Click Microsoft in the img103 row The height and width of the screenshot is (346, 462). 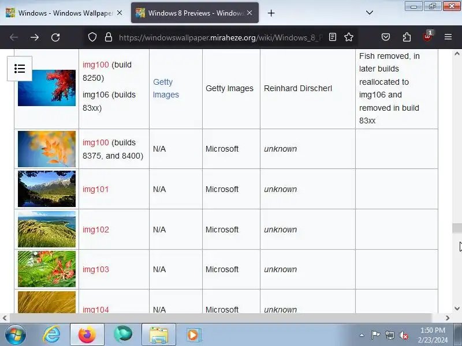(x=222, y=269)
